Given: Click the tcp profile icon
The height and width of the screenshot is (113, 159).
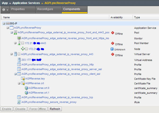Looking at the screenshot, I should tap(19, 97).
